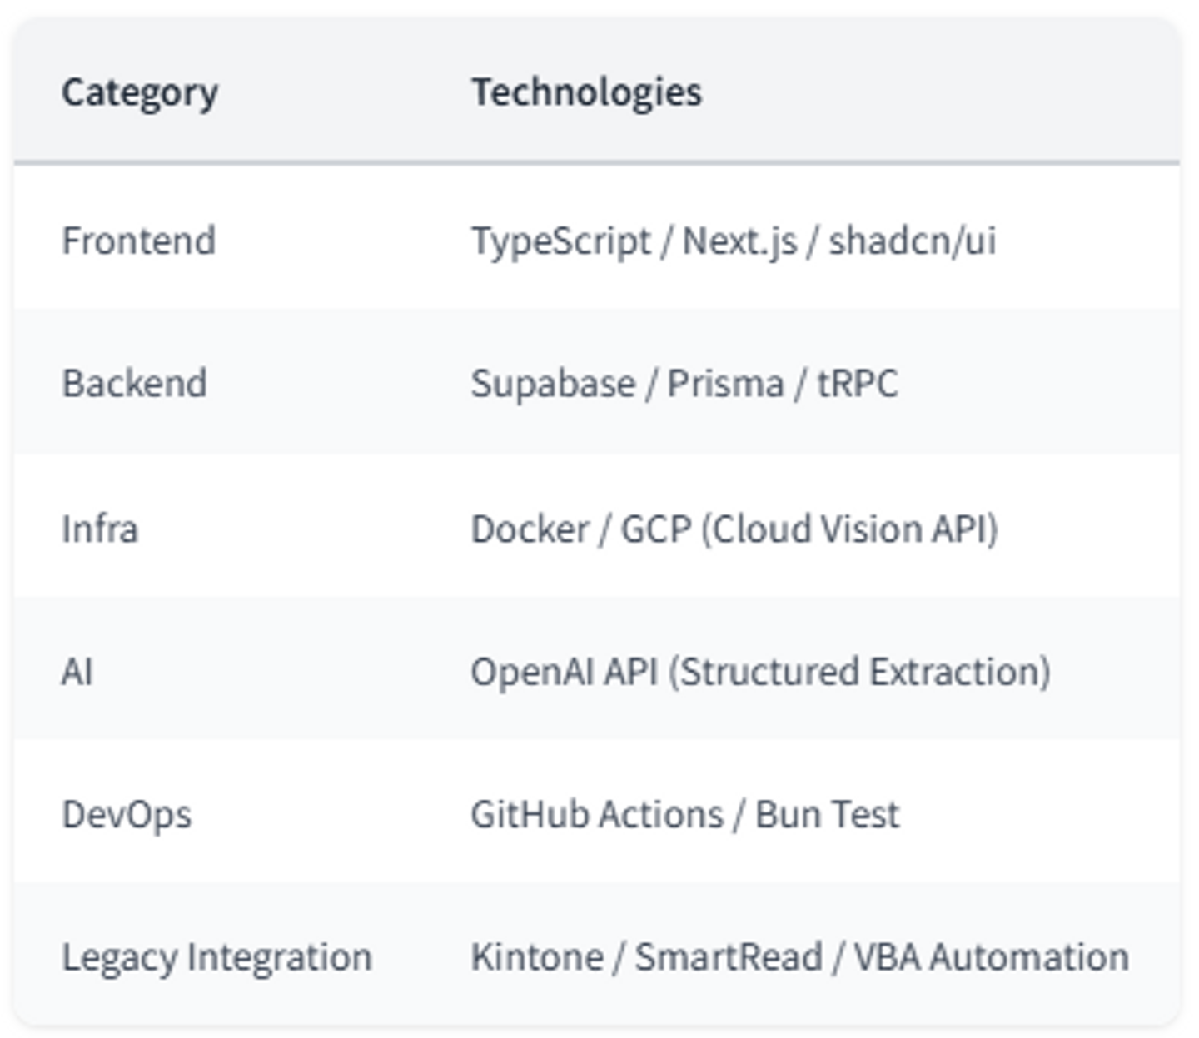The image size is (1199, 1038).
Task: Click the shadcn/ui text
Action: [913, 241]
